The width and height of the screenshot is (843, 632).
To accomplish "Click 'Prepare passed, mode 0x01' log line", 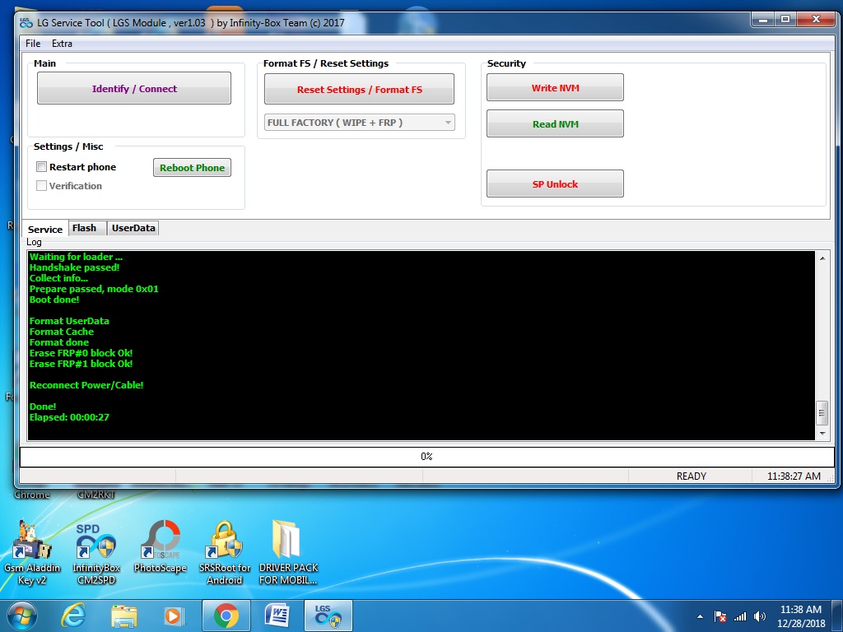I will click(94, 289).
